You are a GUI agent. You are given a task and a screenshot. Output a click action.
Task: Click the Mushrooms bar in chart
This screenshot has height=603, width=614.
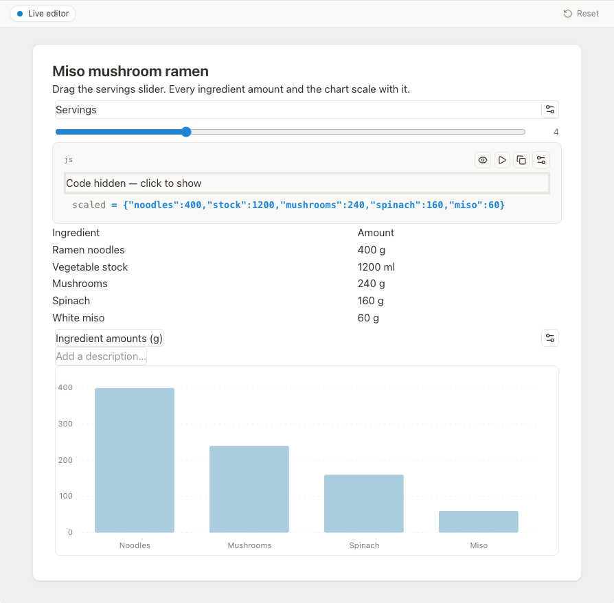click(x=249, y=489)
